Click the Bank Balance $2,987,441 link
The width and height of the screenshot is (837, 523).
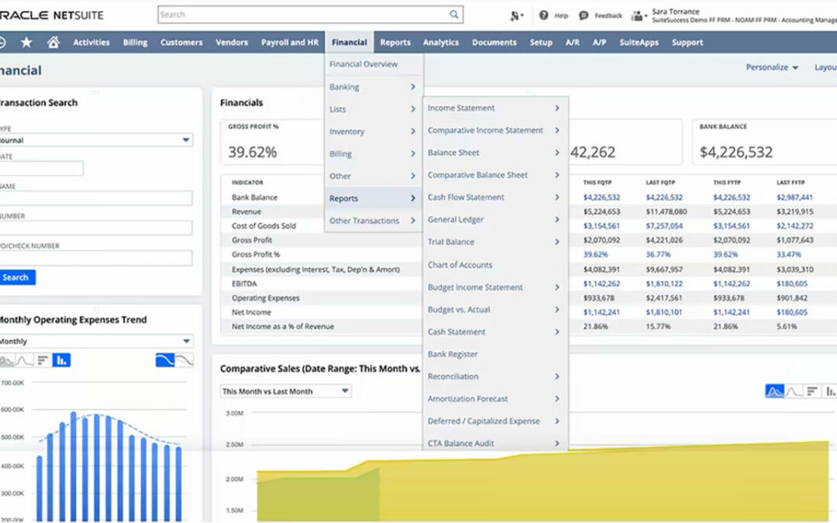tap(794, 198)
